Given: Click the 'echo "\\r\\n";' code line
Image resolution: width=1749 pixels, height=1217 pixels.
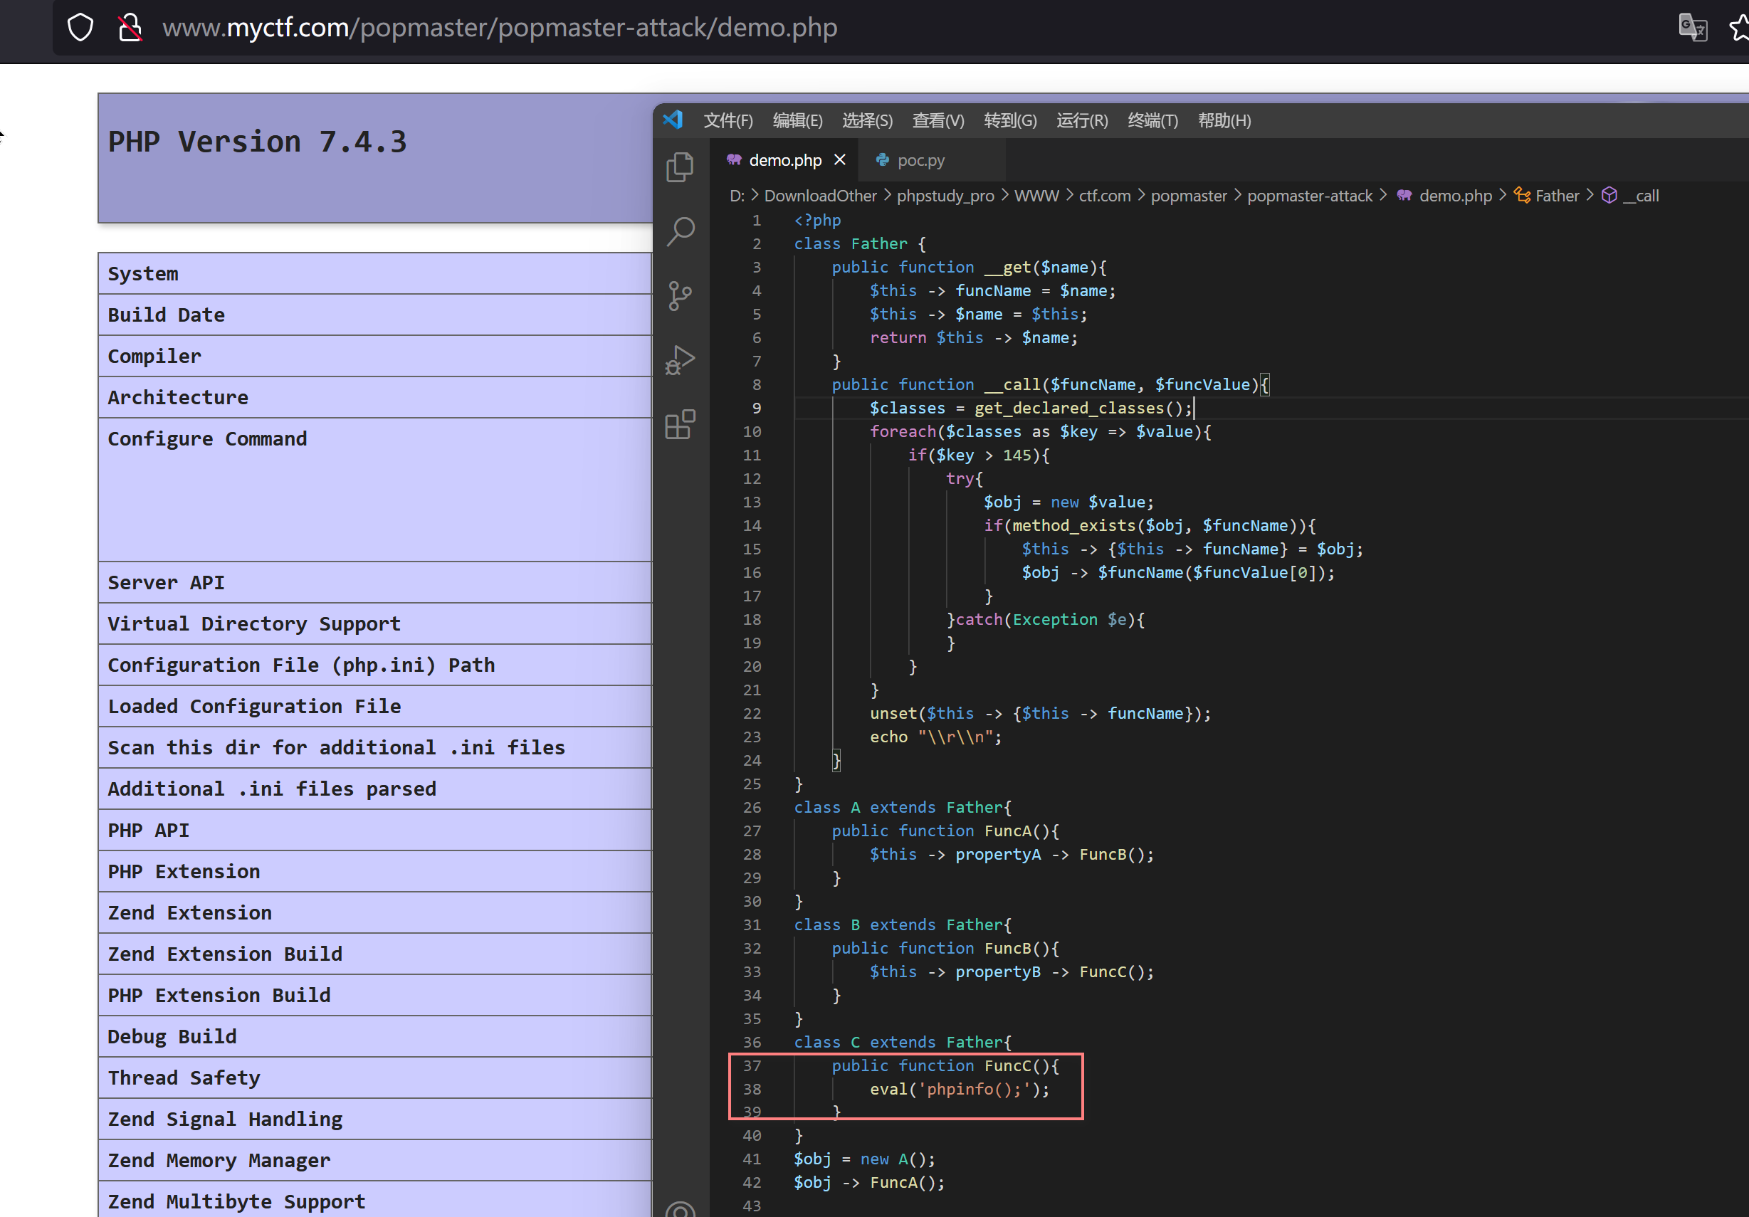Looking at the screenshot, I should tap(936, 737).
